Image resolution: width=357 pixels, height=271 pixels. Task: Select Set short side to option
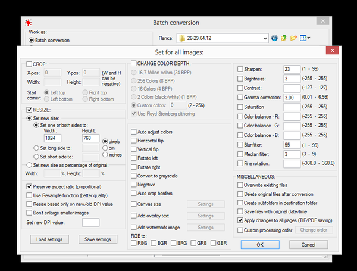tap(36, 157)
